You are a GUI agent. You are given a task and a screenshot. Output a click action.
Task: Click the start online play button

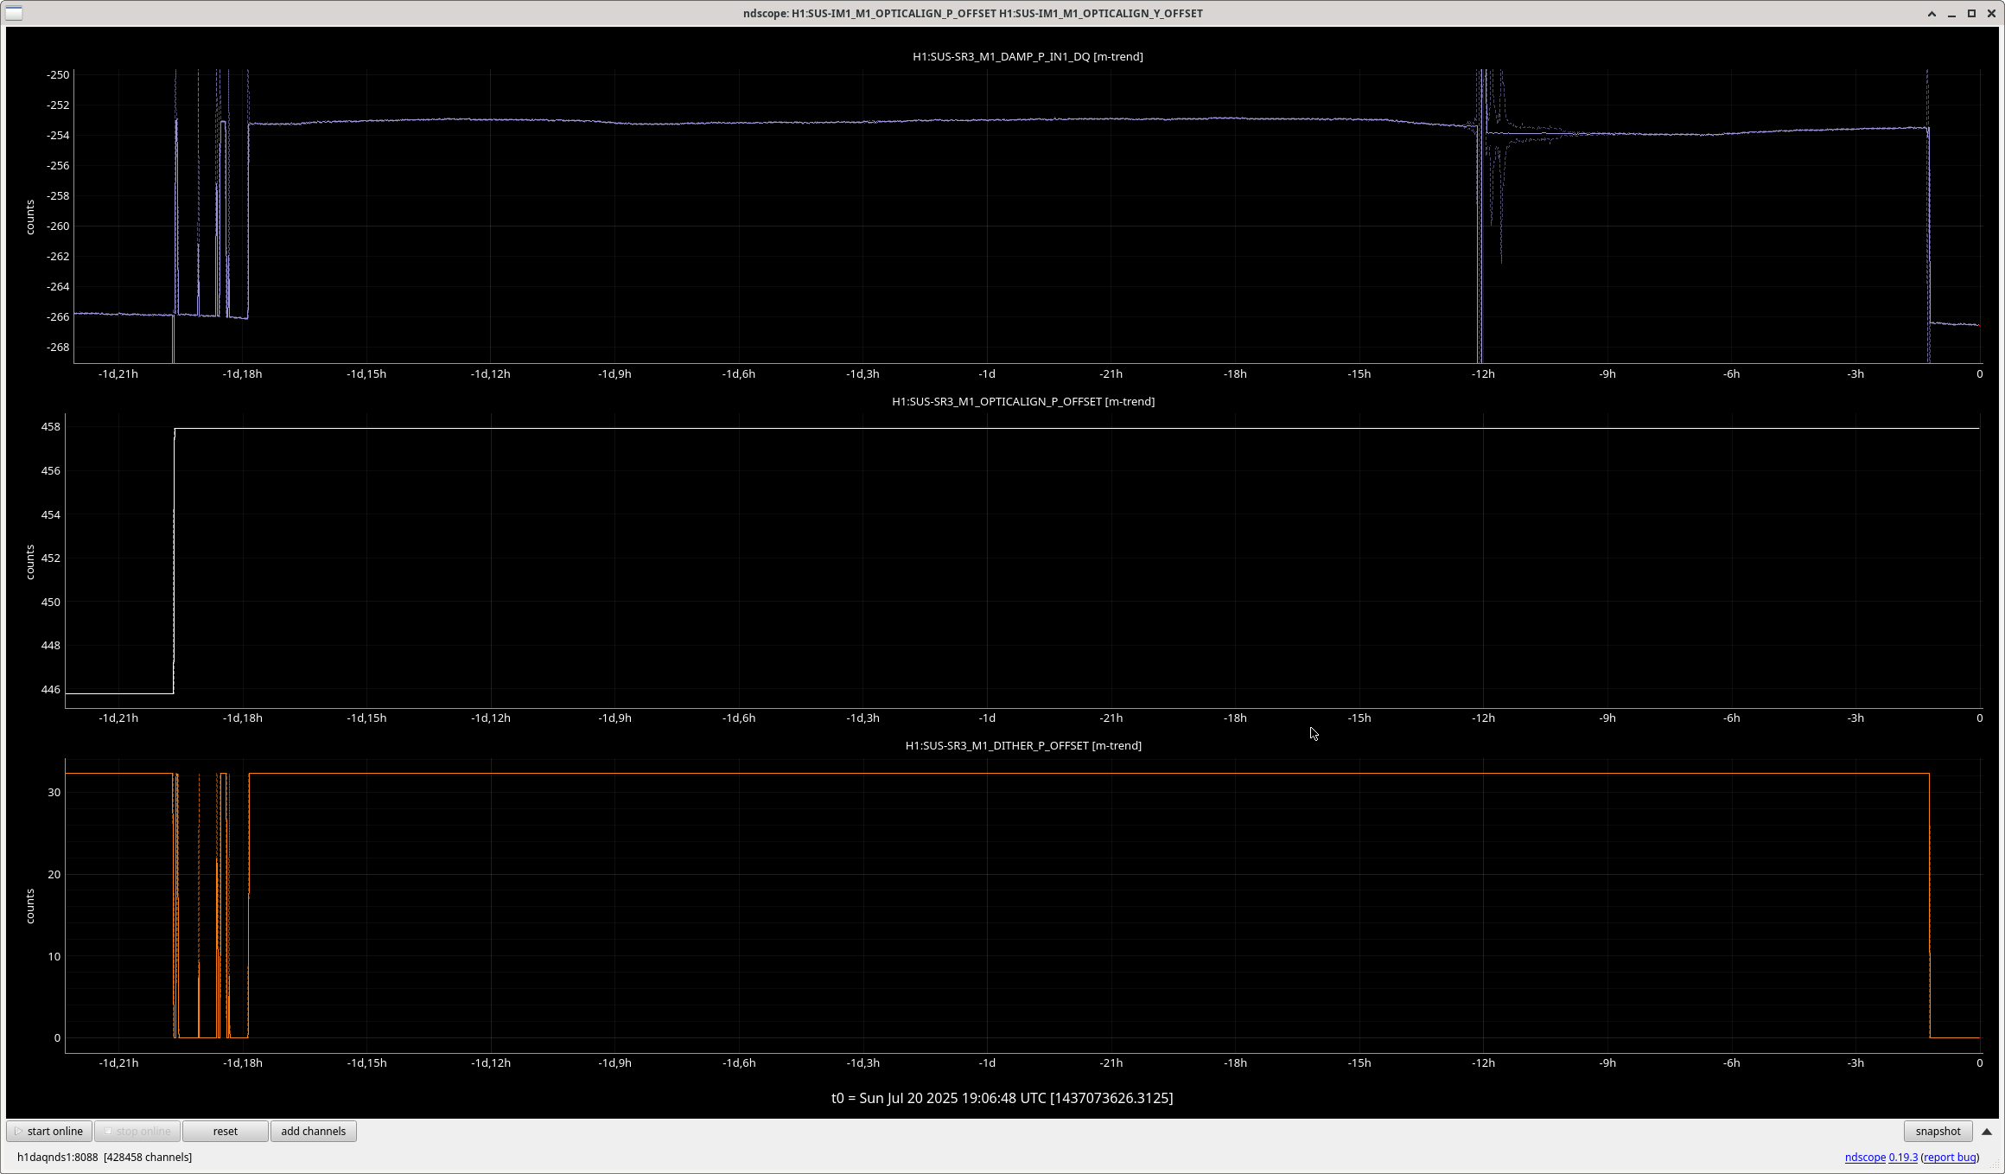49,1131
